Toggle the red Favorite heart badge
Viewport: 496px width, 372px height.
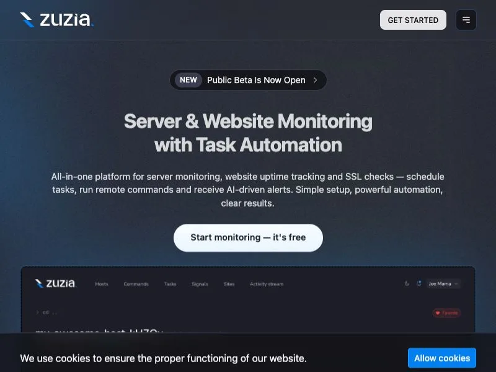[446, 313]
